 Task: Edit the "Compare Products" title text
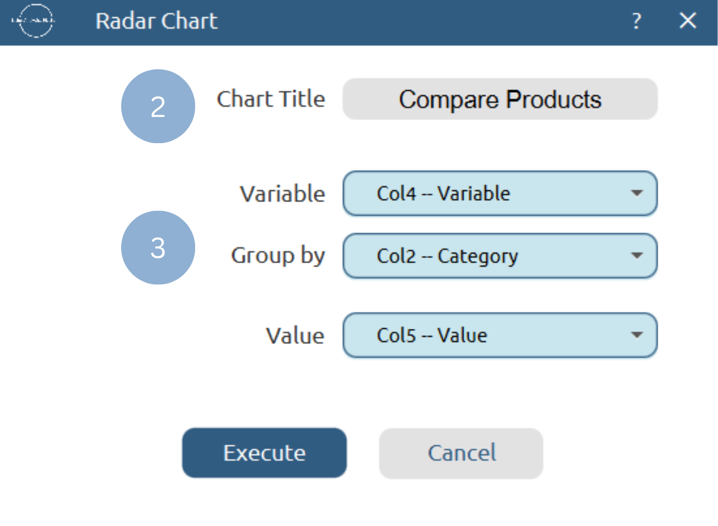(x=500, y=100)
